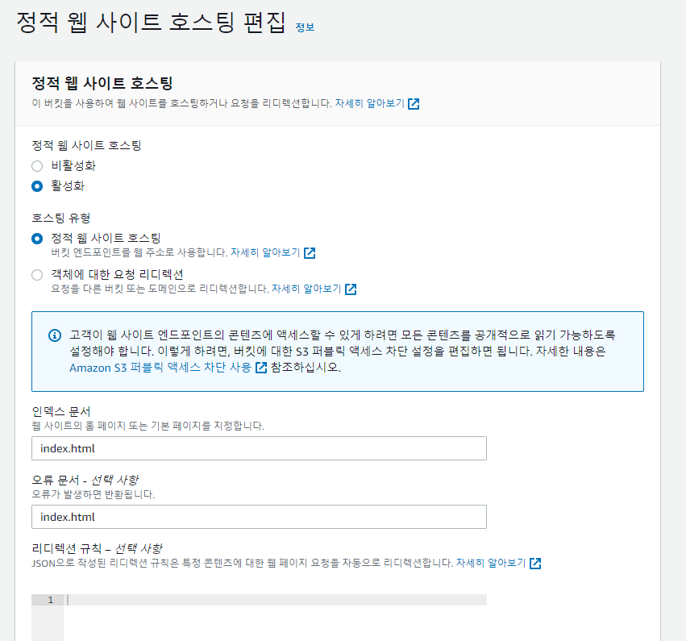Click the 인덱스 문서 input field
The image size is (686, 641).
(259, 448)
